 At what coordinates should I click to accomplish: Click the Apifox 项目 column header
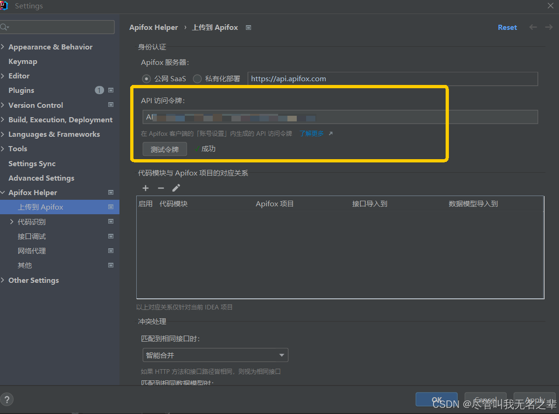pyautogui.click(x=274, y=203)
